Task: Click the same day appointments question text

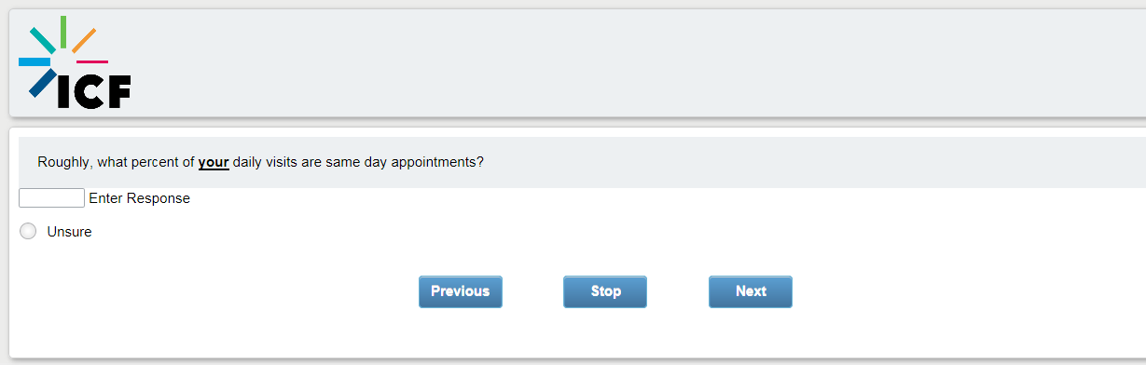Action: 260,162
